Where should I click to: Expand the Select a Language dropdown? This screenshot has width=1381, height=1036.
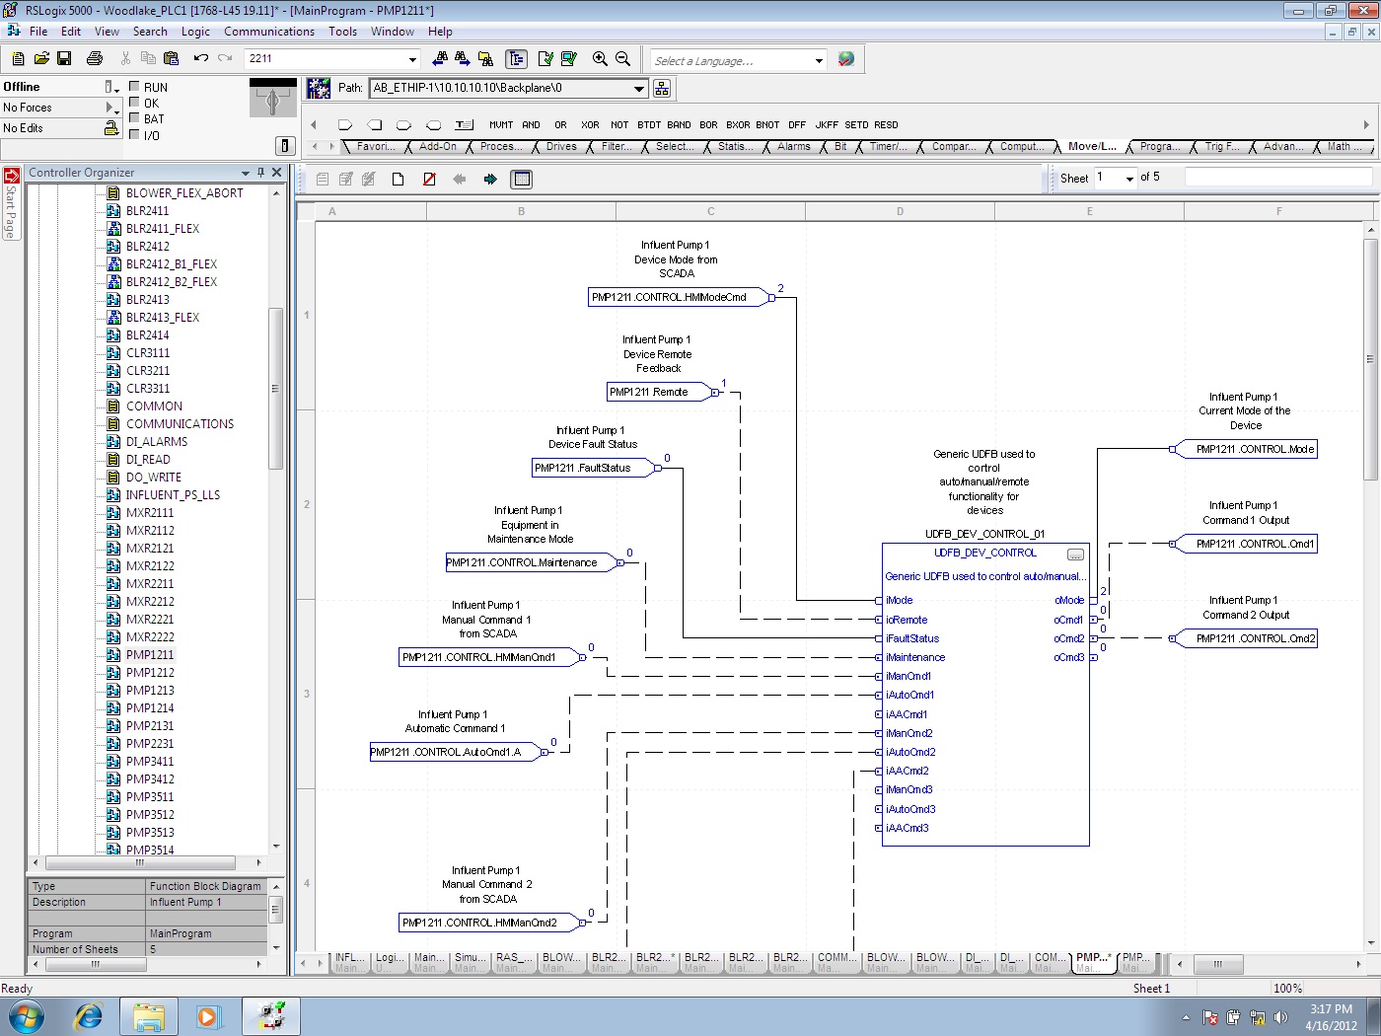coord(819,61)
